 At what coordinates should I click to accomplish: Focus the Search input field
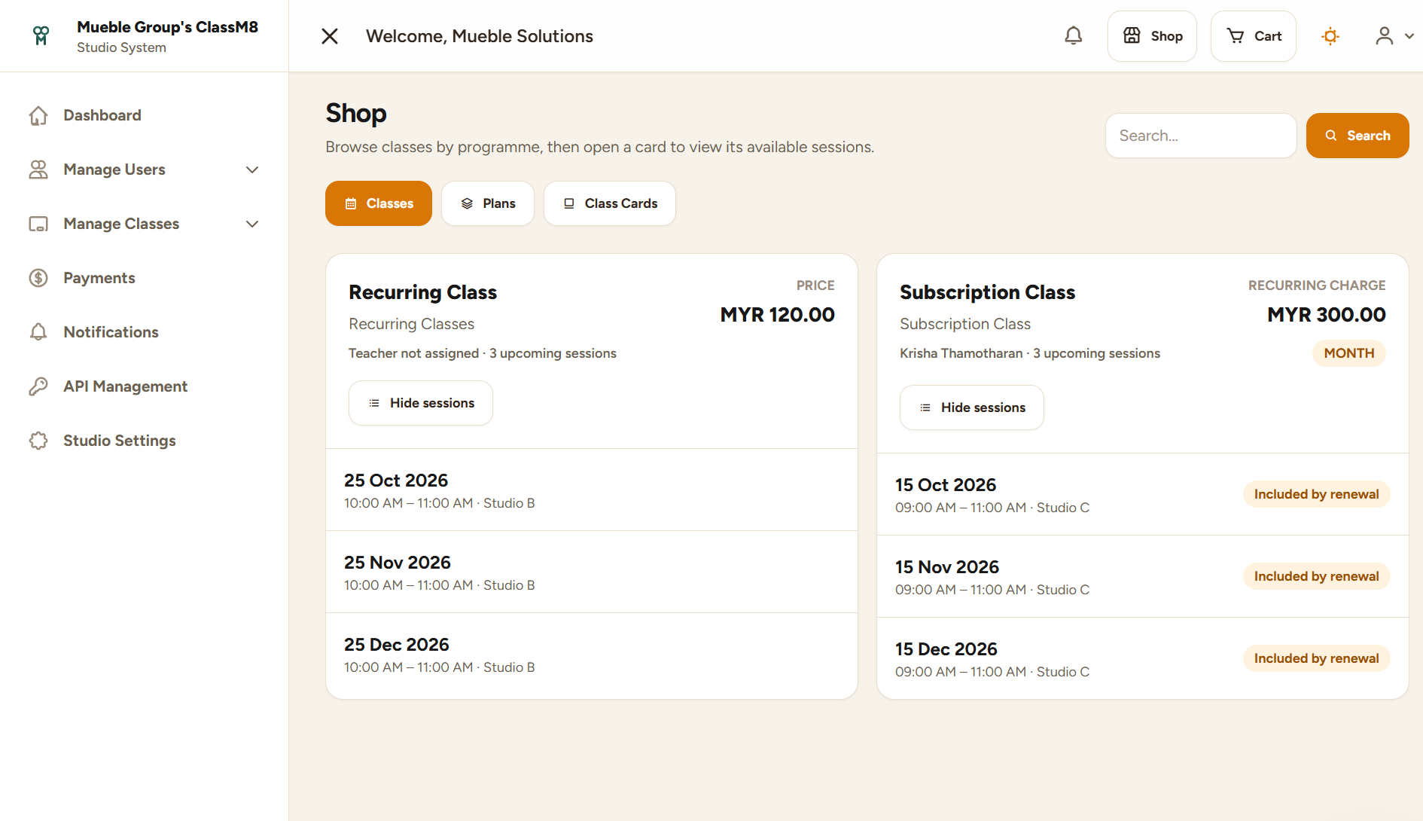tap(1201, 136)
